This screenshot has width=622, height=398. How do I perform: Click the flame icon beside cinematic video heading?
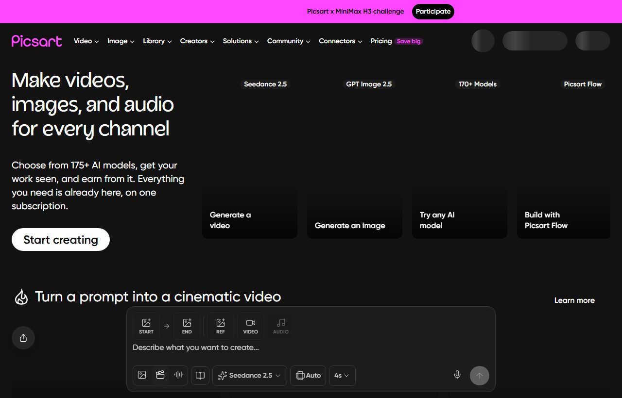coord(21,297)
